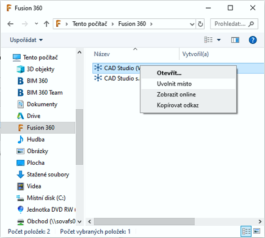Click the Drive 'A' icon

(20, 116)
